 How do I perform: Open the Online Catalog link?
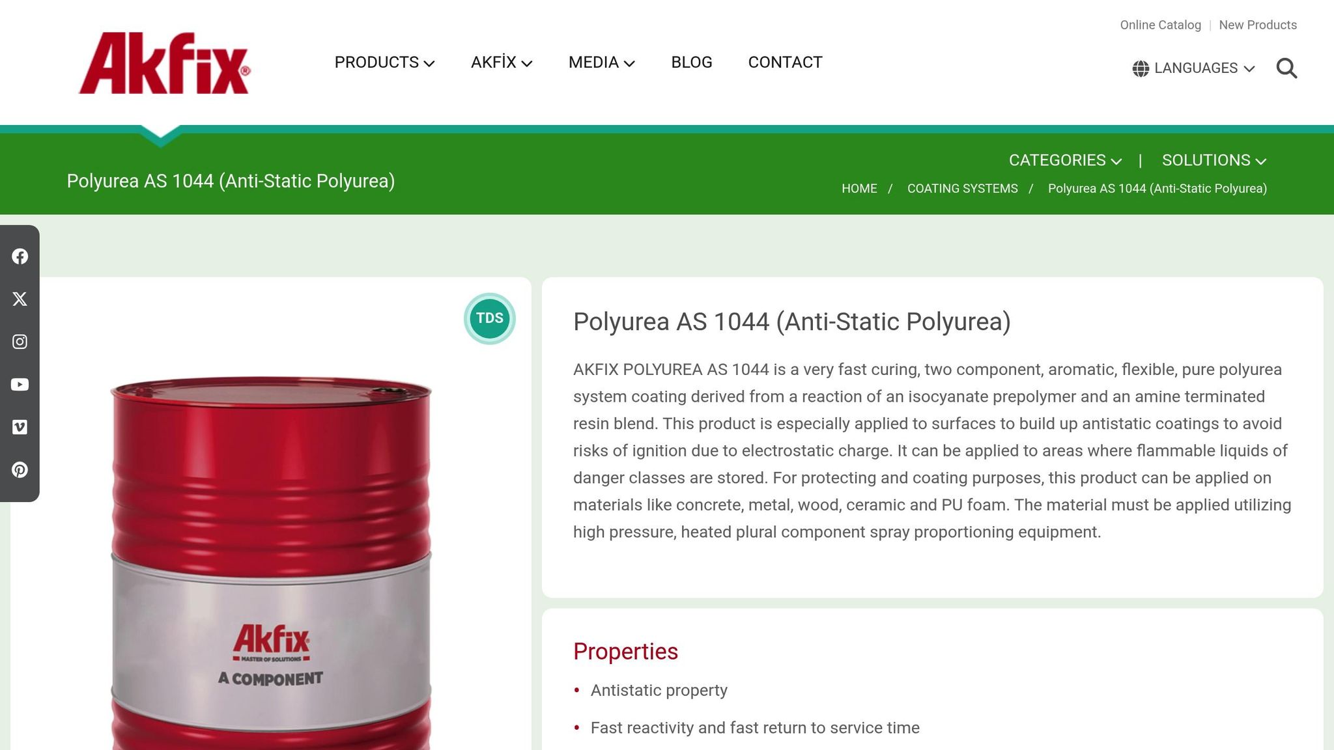coord(1160,25)
